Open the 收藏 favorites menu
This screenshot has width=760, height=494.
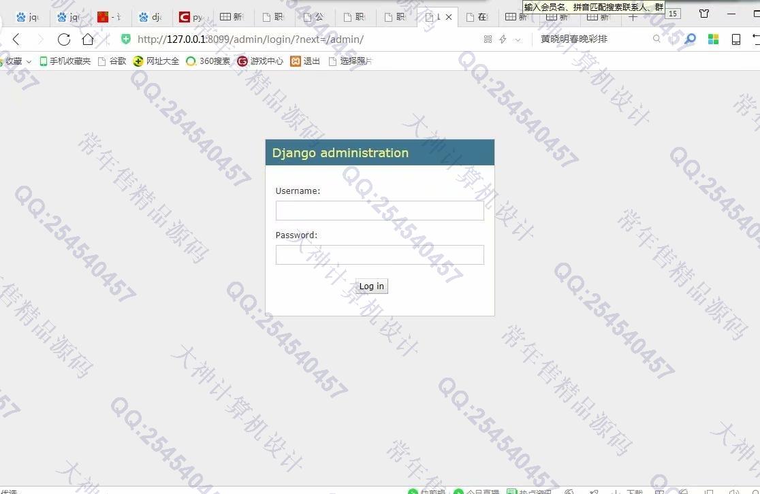pyautogui.click(x=13, y=61)
